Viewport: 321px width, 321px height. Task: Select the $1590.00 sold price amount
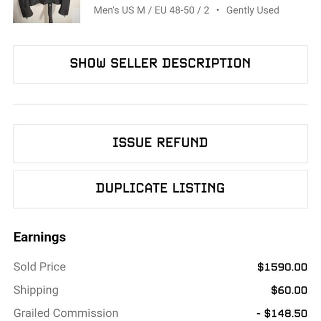click(x=282, y=267)
